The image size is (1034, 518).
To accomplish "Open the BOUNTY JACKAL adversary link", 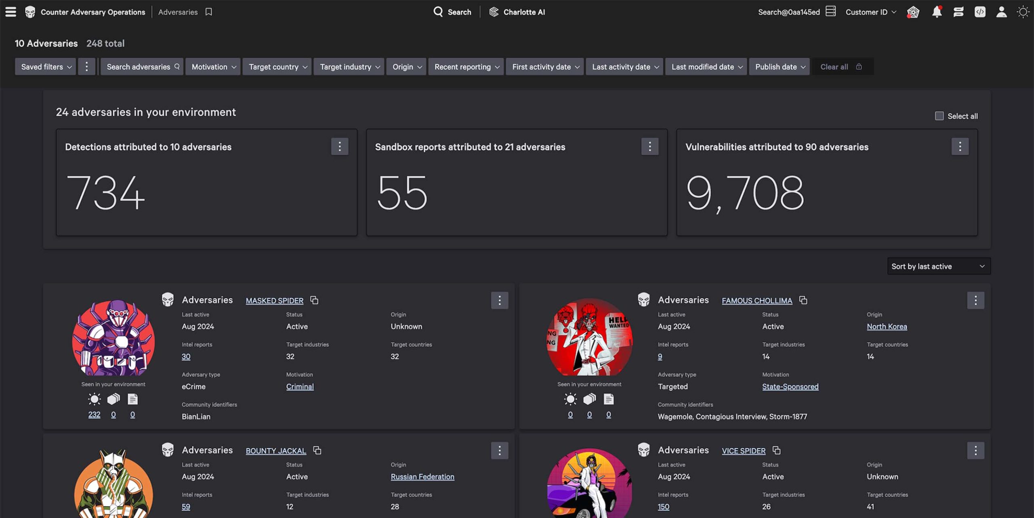I will [x=276, y=451].
